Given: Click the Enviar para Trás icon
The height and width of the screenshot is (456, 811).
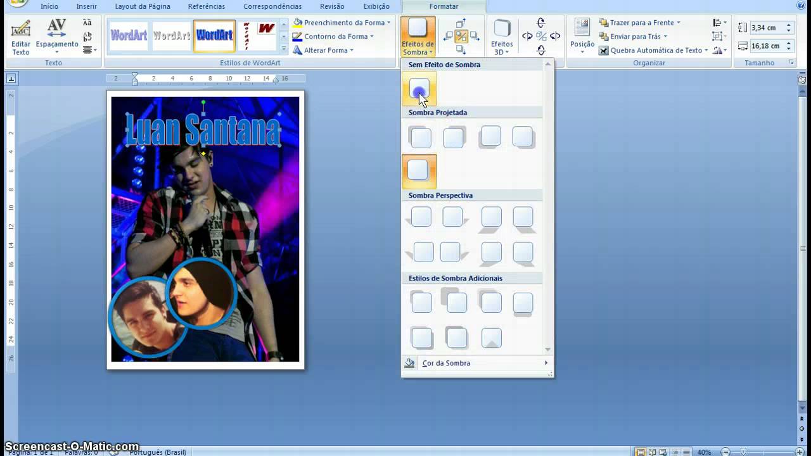Looking at the screenshot, I should coord(603,37).
